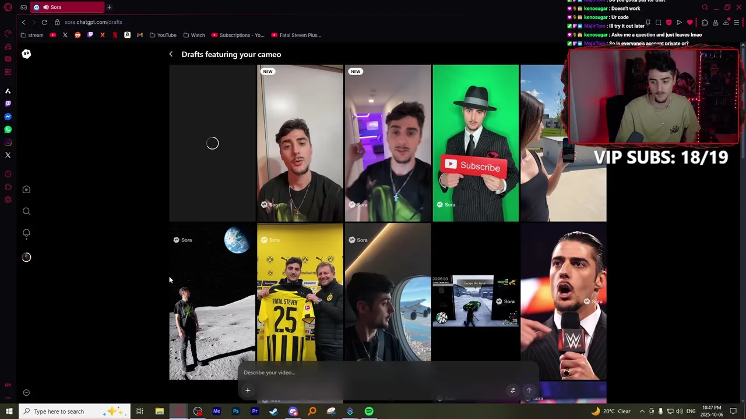The height and width of the screenshot is (419, 746).
Task: Open Opera sidebar extensions icon
Action: click(x=8, y=187)
